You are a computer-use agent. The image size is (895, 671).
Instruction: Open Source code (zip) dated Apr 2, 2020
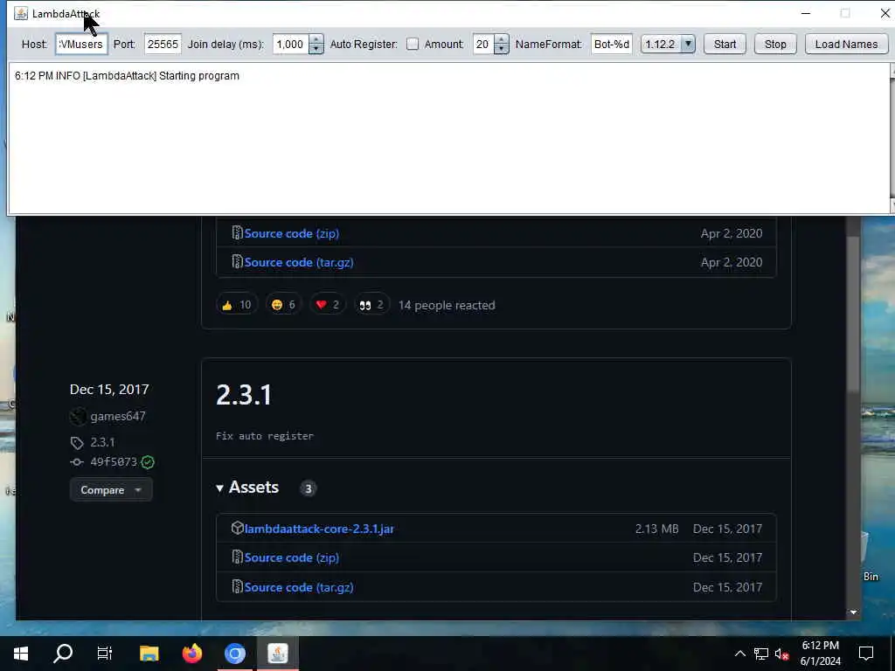292,233
